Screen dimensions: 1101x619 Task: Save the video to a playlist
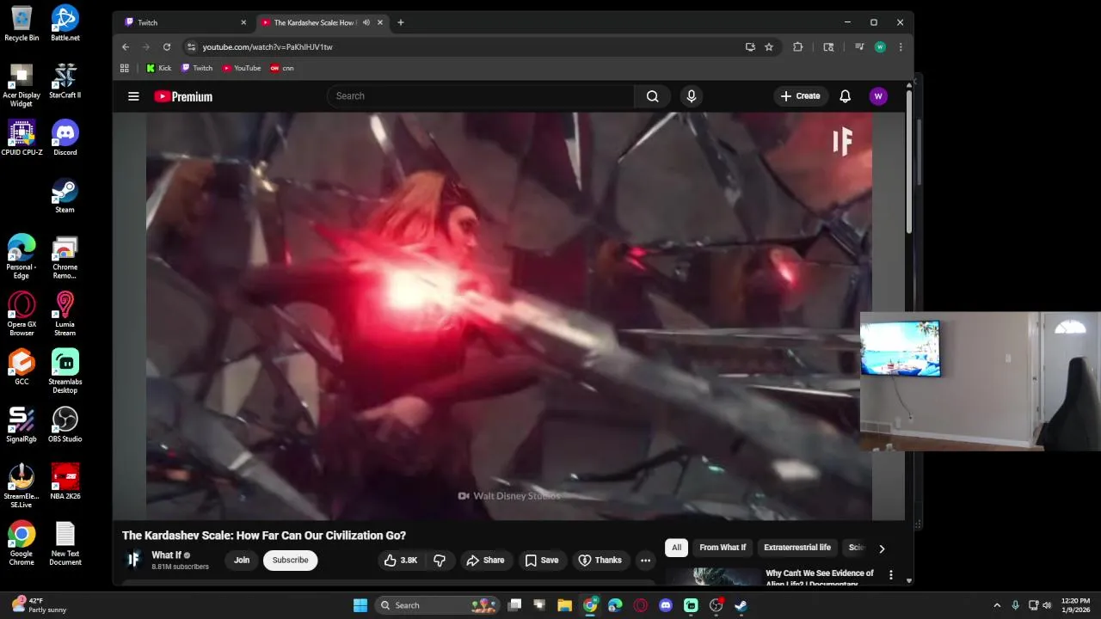[x=542, y=560]
